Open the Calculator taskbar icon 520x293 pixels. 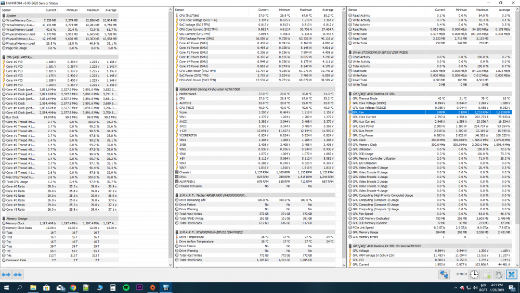(x=113, y=287)
